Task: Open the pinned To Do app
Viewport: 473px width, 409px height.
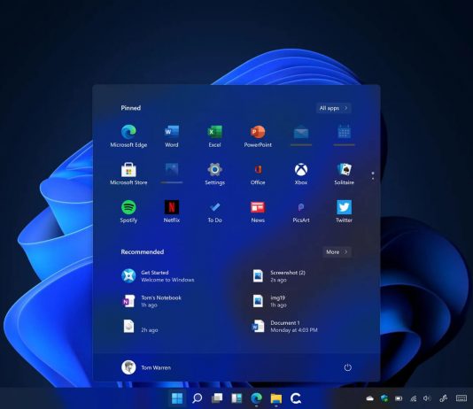Action: 214,212
